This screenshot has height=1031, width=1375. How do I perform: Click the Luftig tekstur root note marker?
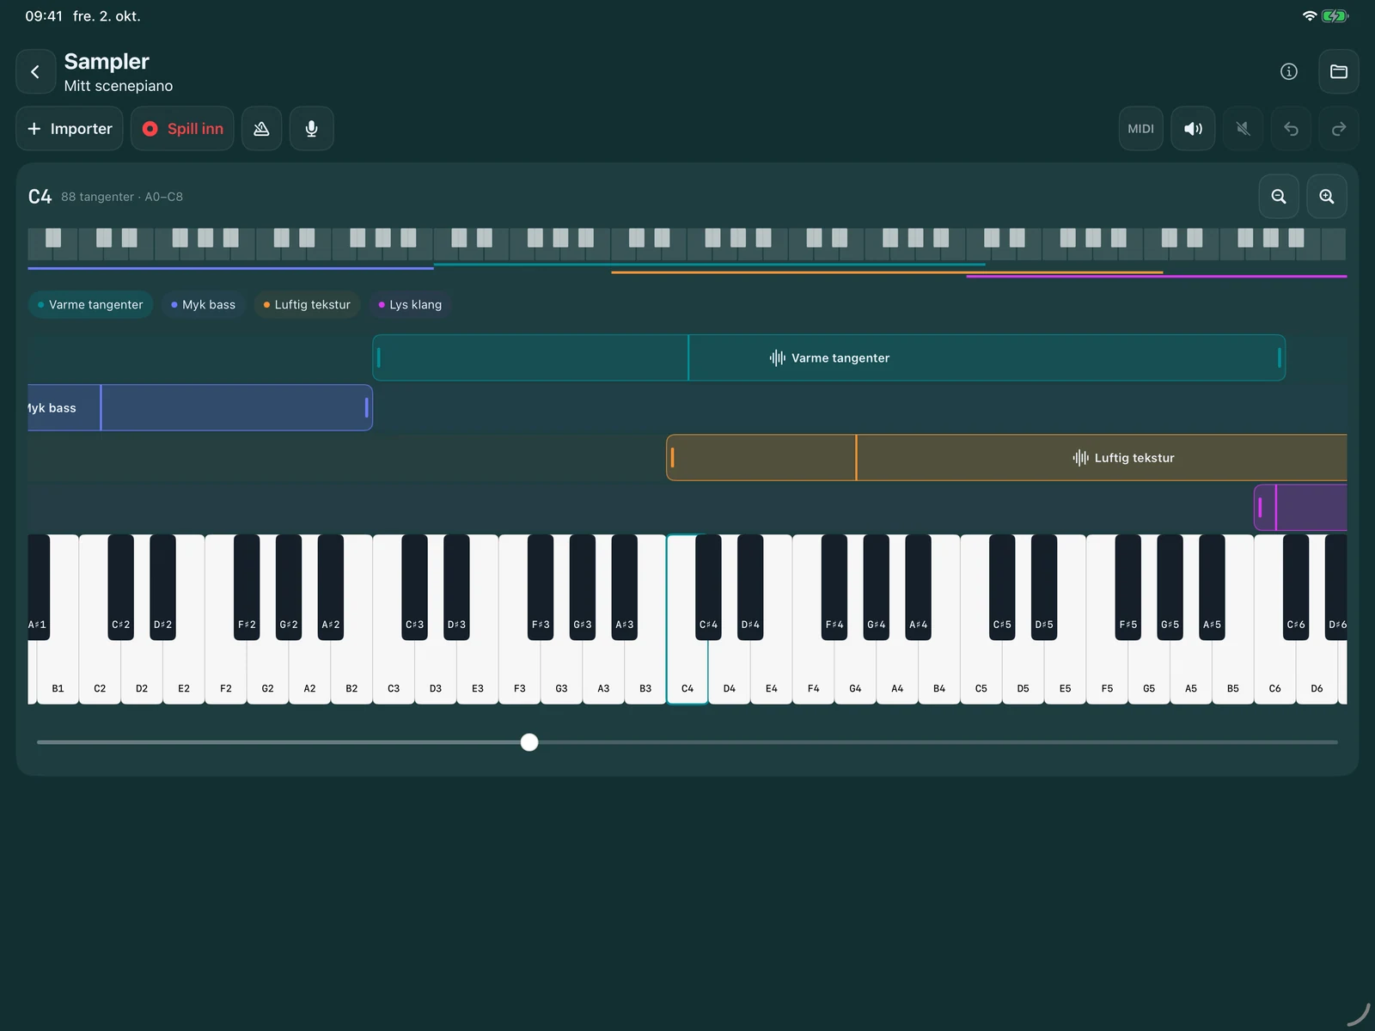point(856,458)
